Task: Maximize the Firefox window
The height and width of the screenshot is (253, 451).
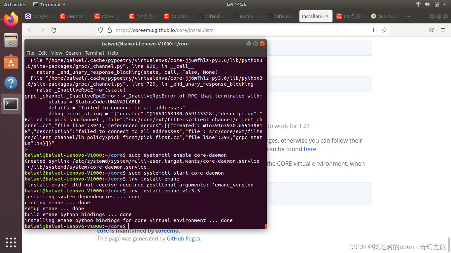Action: [438, 16]
